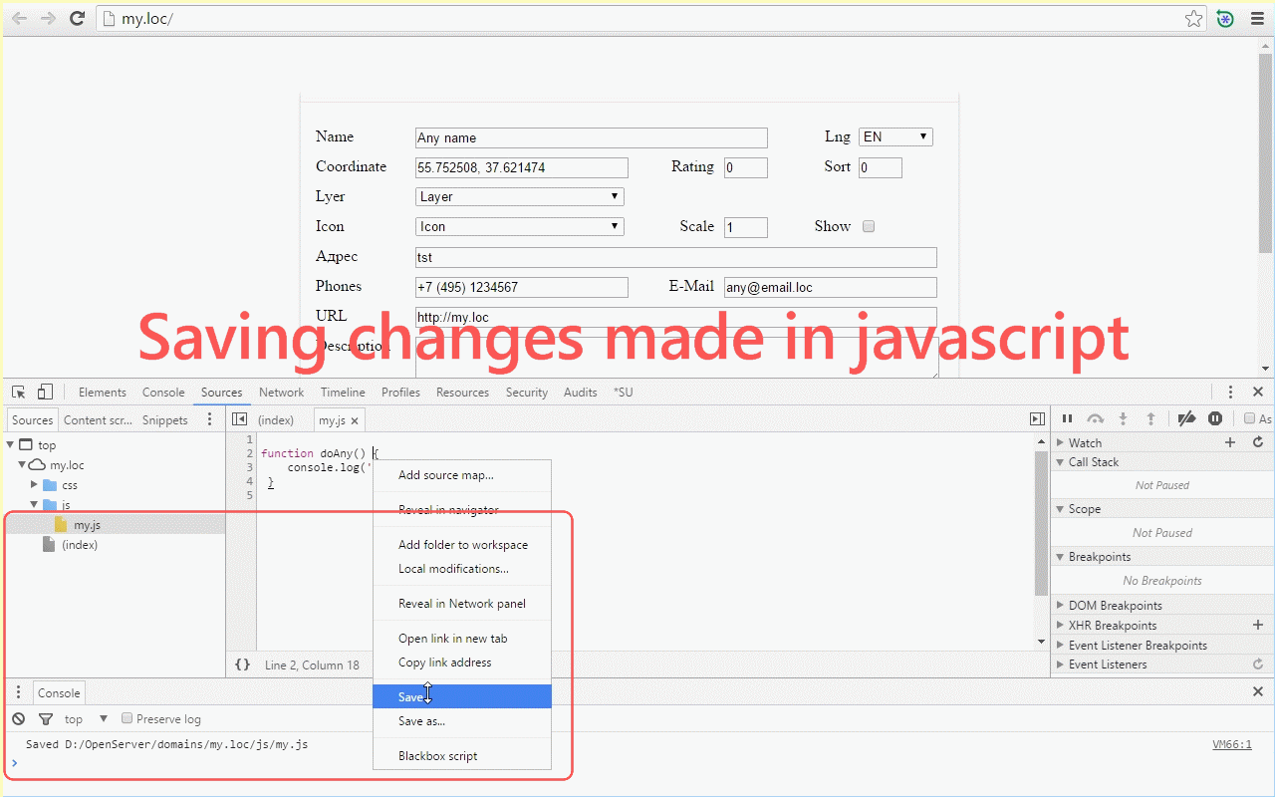Image resolution: width=1275 pixels, height=797 pixels.
Task: Deactivate breakpoints in debugger toolbar
Action: tap(1186, 419)
